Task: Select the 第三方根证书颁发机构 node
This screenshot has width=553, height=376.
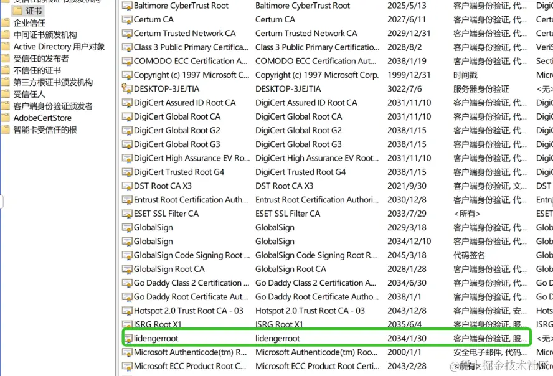Action: click(x=53, y=82)
